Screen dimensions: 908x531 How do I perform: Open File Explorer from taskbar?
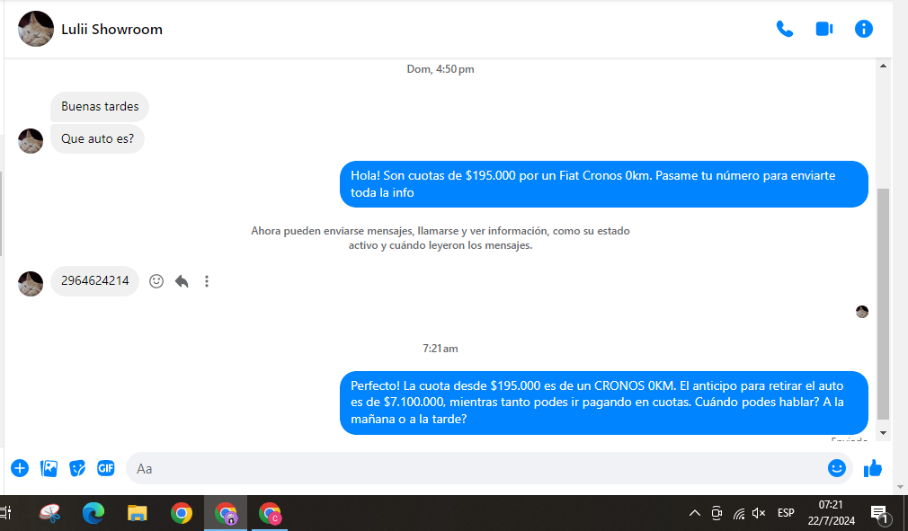tap(138, 513)
